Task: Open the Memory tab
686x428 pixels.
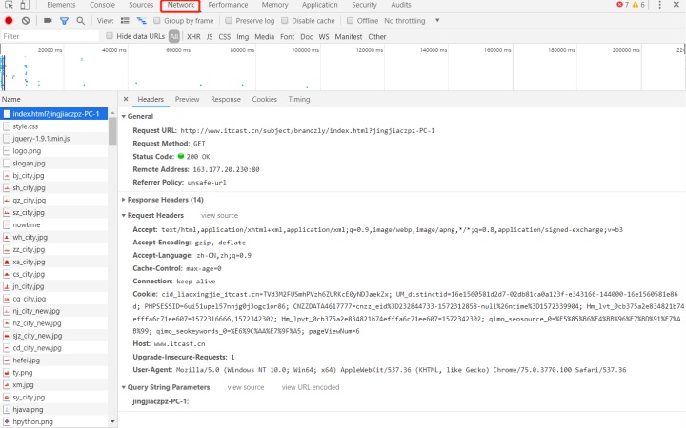Action: coord(274,5)
